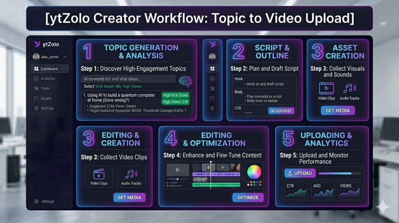Click the ytZolo logo in sidebar
Image resolution: width=399 pixels, height=223 pixels.
[47, 44]
